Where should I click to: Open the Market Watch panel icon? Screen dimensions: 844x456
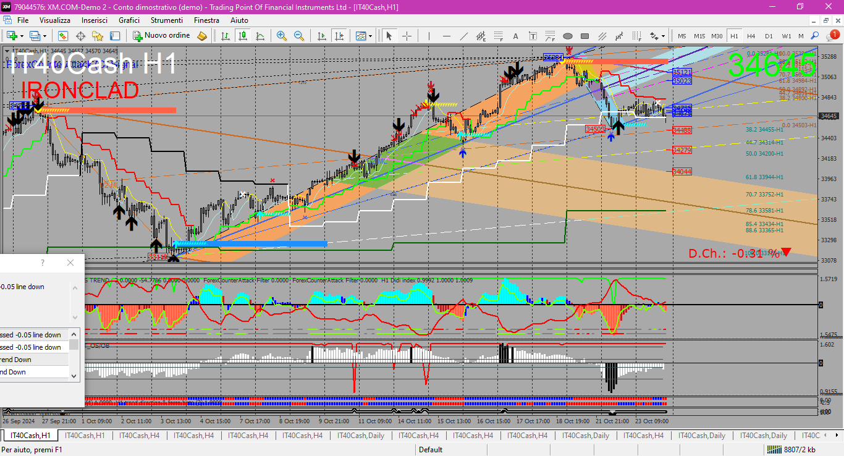point(63,36)
